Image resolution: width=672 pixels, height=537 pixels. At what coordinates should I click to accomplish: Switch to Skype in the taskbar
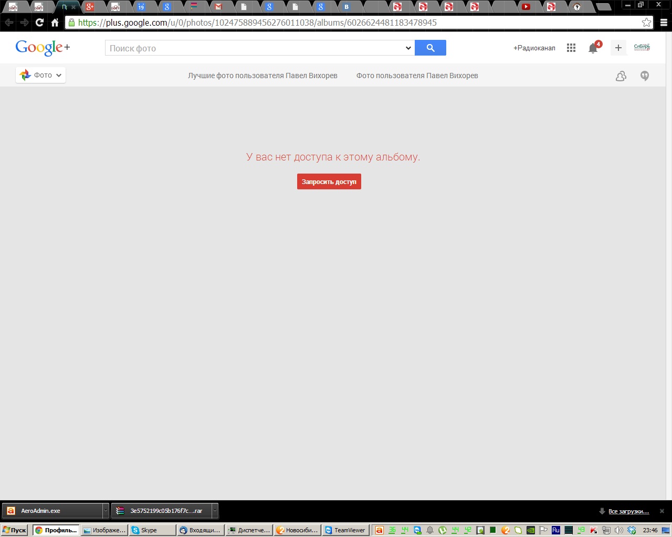tap(152, 530)
